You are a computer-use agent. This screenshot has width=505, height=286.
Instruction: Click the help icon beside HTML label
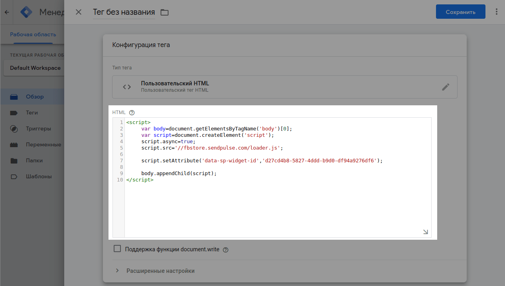coord(132,112)
